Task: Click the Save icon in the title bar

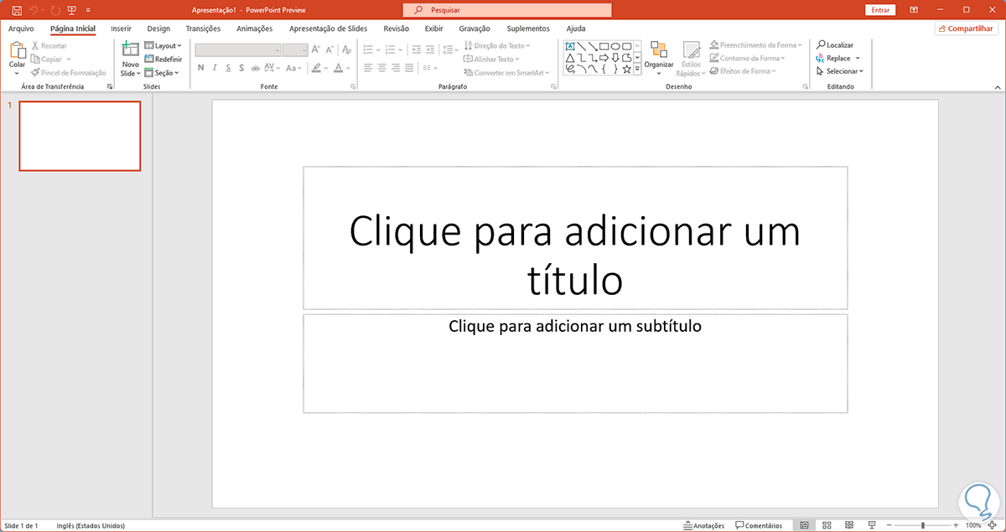Action: coord(16,10)
